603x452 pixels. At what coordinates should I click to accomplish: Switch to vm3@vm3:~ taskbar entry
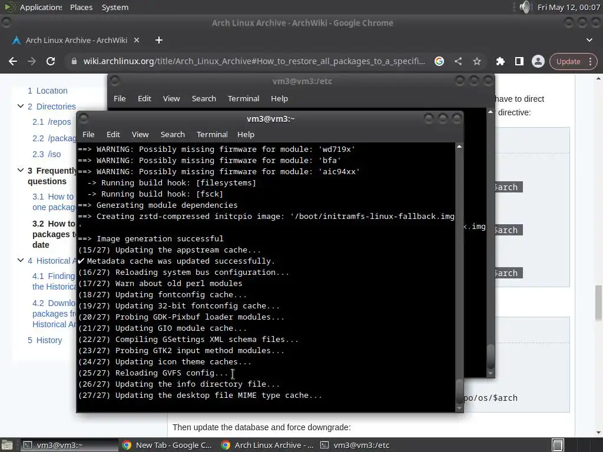(69, 445)
